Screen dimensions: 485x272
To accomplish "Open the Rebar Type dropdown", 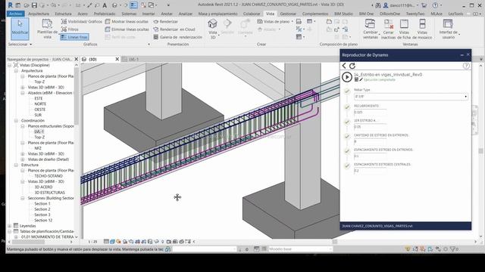I will pos(411,97).
